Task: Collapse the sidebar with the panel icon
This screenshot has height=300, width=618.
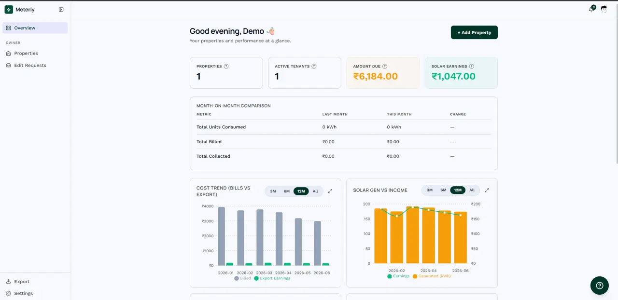Action: (61, 10)
